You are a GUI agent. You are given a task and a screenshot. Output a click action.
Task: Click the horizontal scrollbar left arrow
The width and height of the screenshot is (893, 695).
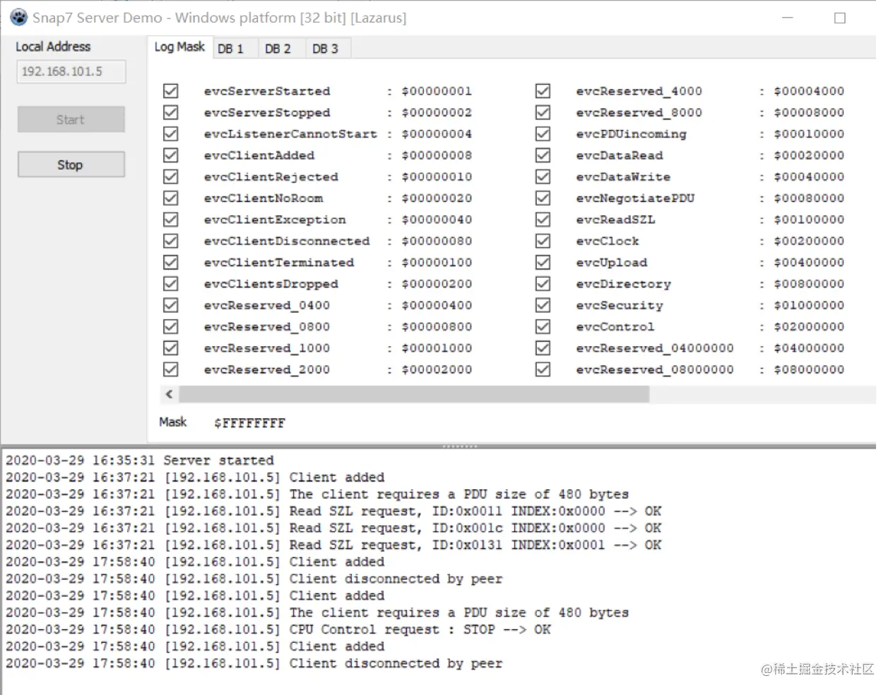point(169,394)
